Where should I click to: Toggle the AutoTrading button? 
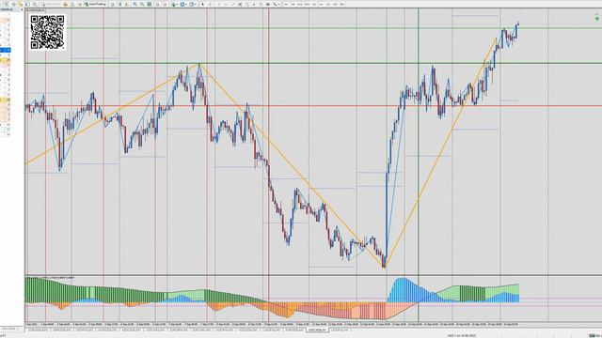[95, 4]
